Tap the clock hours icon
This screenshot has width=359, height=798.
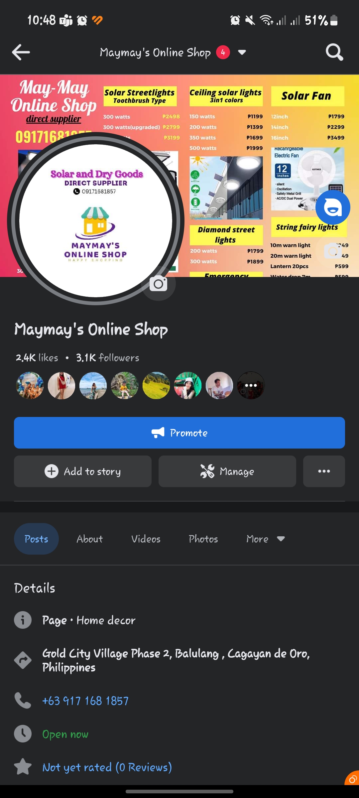click(23, 734)
